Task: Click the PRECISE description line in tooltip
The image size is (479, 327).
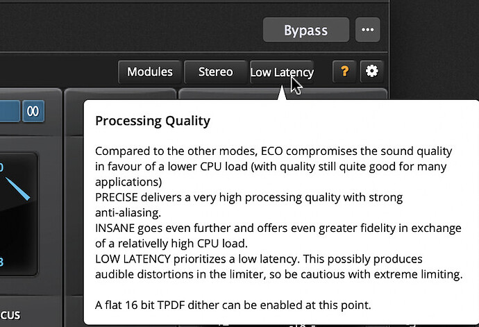Action: coord(249,205)
